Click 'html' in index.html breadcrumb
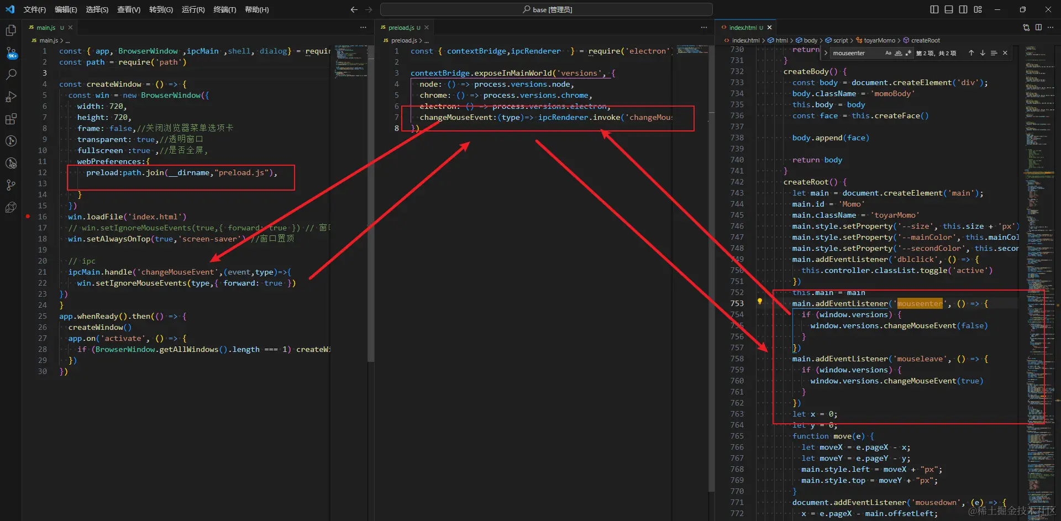1061x521 pixels. pos(781,40)
